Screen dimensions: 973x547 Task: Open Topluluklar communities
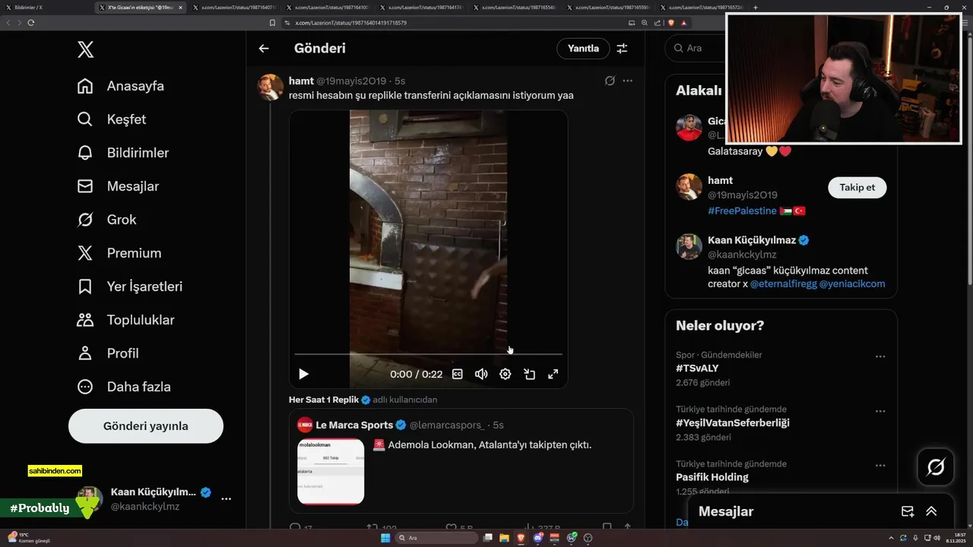click(125, 320)
